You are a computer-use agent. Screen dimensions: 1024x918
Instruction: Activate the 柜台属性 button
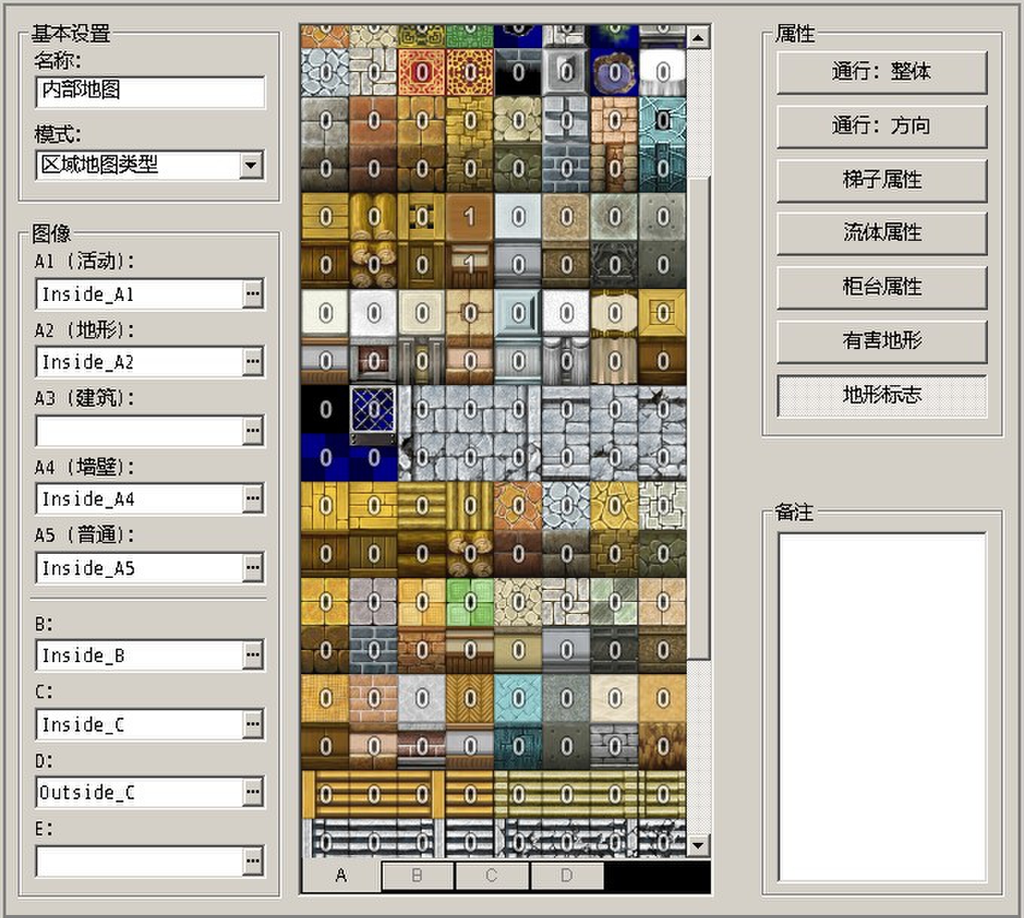(882, 287)
